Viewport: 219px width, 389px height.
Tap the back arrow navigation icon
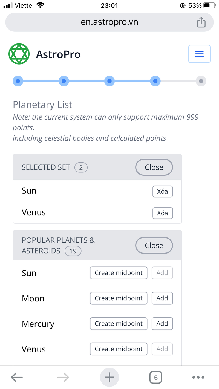[17, 377]
